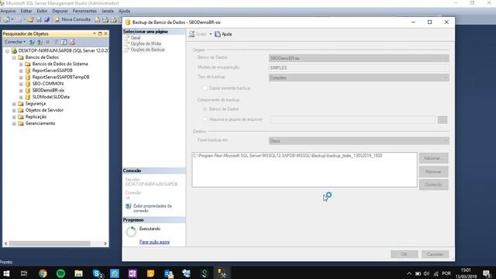Select Arquivos e grupos de arquivos radio button
Screen dimensions: 496x279
205,119
